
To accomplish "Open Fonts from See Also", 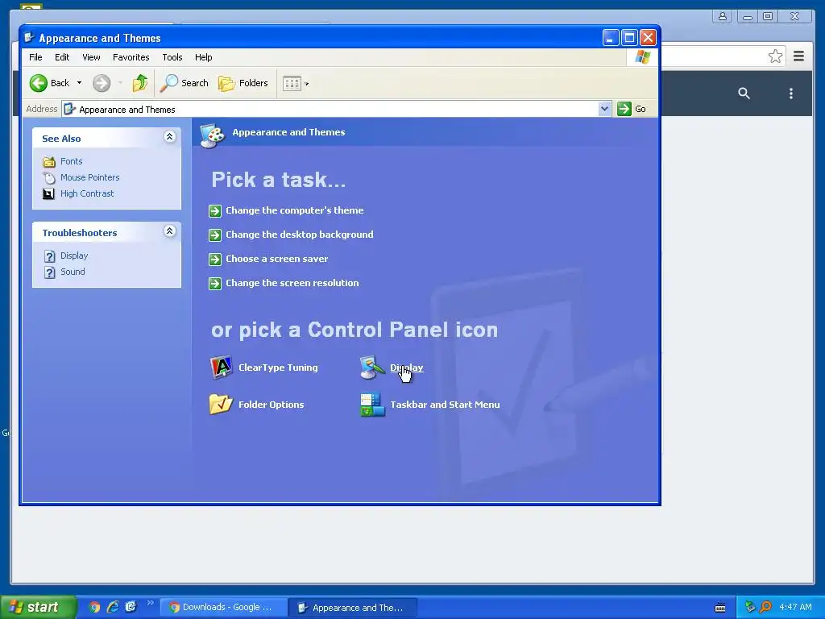I will (72, 161).
